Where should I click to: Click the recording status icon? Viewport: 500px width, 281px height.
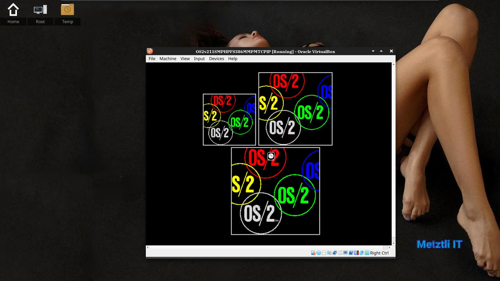pyautogui.click(x=351, y=253)
